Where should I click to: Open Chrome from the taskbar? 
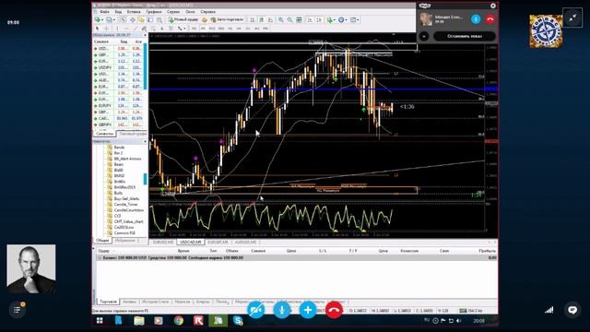point(178,320)
